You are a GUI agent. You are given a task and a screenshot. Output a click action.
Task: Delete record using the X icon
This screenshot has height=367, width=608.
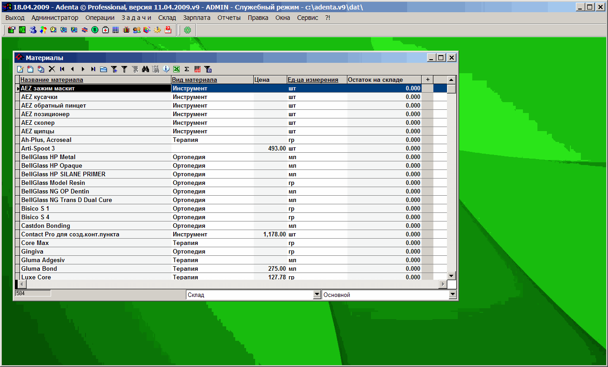(x=52, y=69)
